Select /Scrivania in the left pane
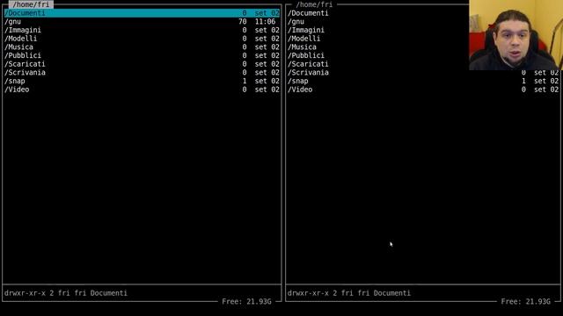The width and height of the screenshot is (563, 316). (x=142, y=73)
